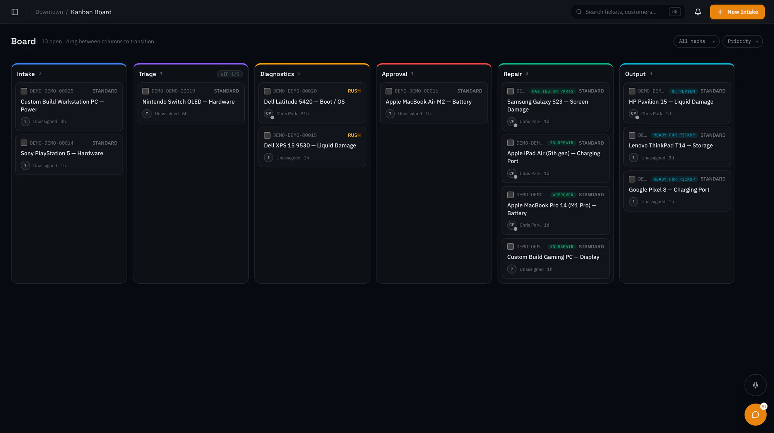Open the notifications bell
The width and height of the screenshot is (774, 433).
tap(698, 12)
